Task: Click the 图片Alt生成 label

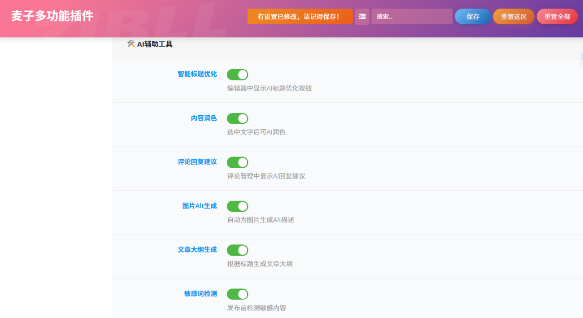Action: click(x=199, y=206)
